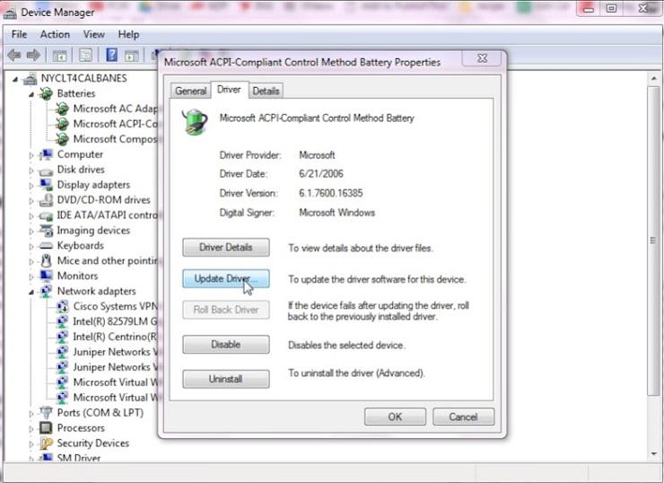Click the Forward arrow toolbar icon
The height and width of the screenshot is (483, 664).
coord(33,55)
